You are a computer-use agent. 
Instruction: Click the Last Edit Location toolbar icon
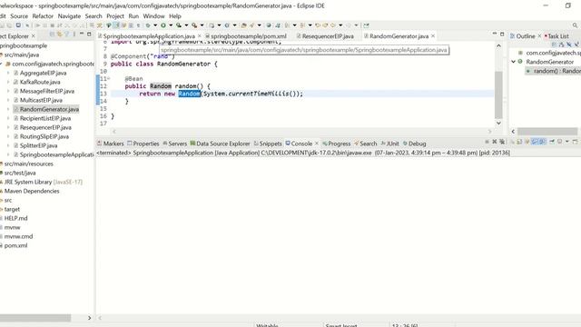[x=318, y=25]
